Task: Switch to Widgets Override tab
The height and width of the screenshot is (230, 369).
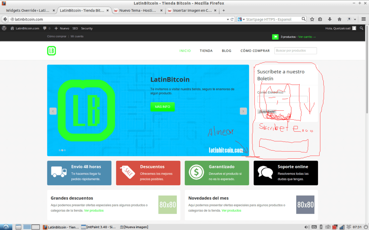Action: pyautogui.click(x=28, y=10)
